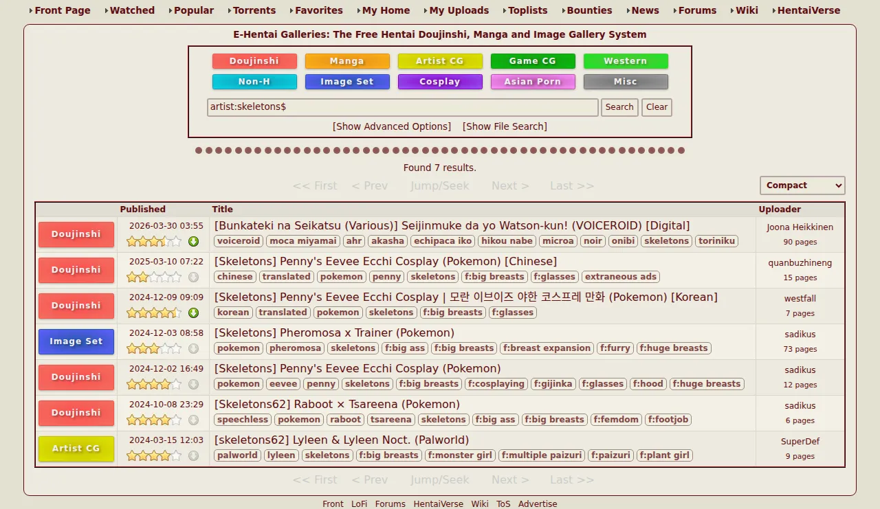Click the torrent icon in the 2024-12-02 row
Screen dimensions: 880x509
(193, 384)
